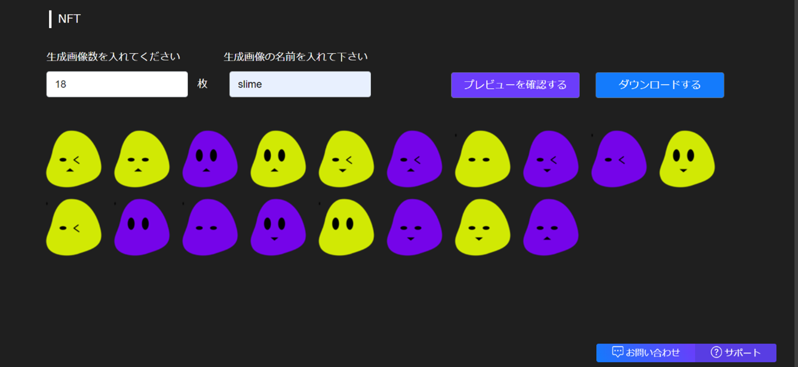Click the yellow slime with oval eyes, bottom row
This screenshot has width=798, height=367.
point(346,227)
